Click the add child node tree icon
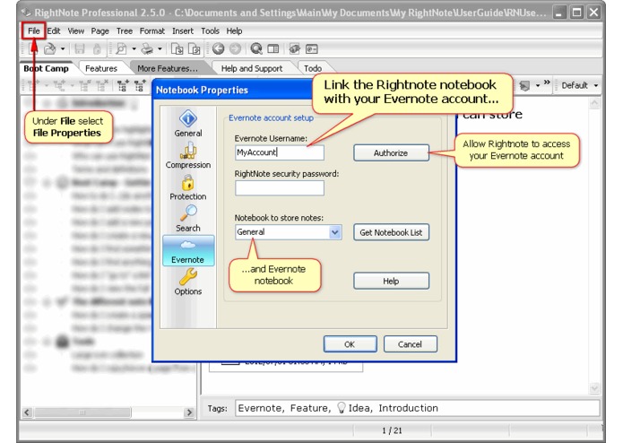Screen dimensions: 623x443 coord(59,85)
